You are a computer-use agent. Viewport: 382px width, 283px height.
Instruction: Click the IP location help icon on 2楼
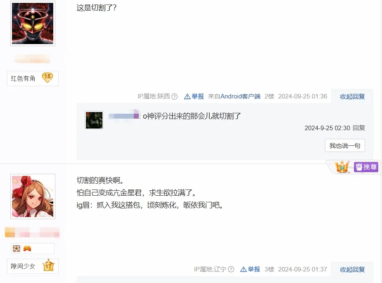pos(174,97)
